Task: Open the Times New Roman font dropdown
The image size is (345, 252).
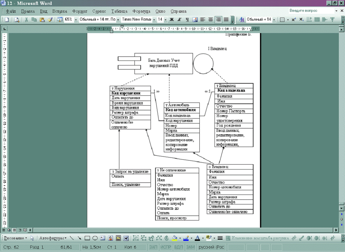Action: click(154, 19)
